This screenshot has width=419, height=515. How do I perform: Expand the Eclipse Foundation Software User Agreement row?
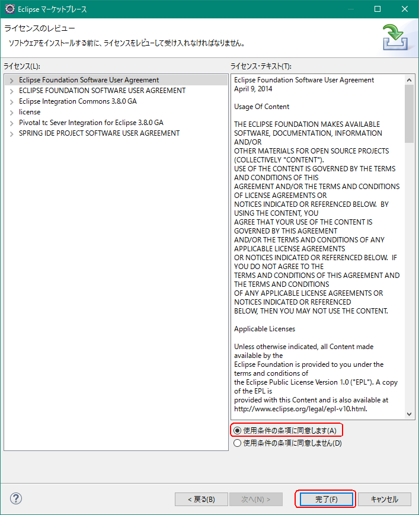tap(11, 81)
